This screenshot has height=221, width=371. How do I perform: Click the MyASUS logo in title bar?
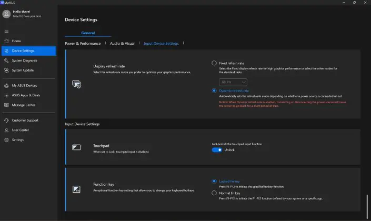click(x=2, y=2)
